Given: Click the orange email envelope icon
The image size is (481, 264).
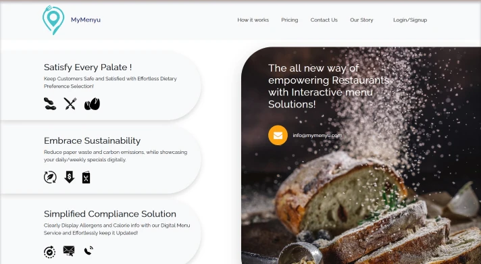Looking at the screenshot, I should click(x=278, y=135).
